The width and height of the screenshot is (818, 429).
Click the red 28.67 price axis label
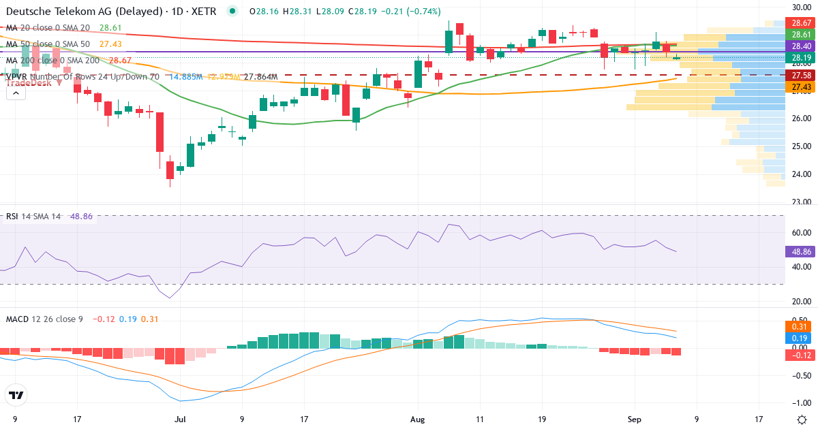point(801,22)
